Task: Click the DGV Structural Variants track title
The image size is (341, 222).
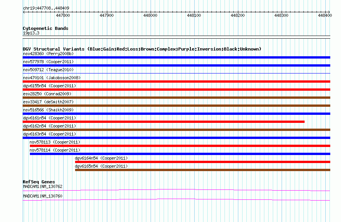Action: point(142,49)
